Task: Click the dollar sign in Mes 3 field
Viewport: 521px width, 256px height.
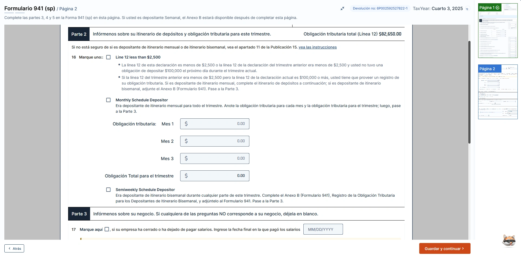Action: [x=186, y=158]
